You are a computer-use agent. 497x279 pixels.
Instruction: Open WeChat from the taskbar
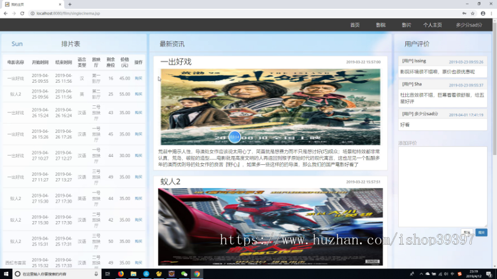[184, 274]
